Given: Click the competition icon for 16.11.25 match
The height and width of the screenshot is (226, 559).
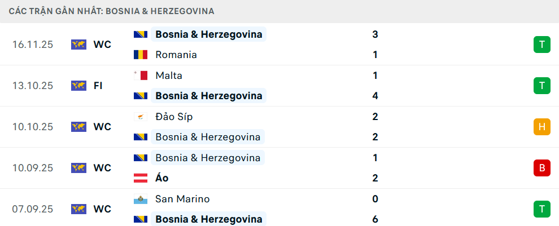Looking at the screenshot, I should (78, 45).
